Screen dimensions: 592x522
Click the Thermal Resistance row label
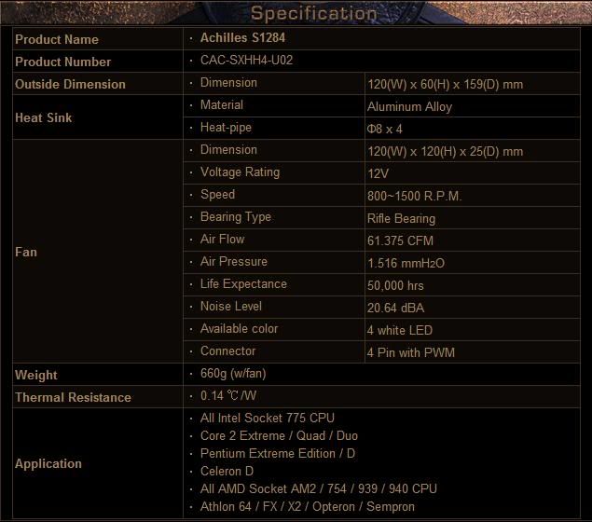point(73,397)
